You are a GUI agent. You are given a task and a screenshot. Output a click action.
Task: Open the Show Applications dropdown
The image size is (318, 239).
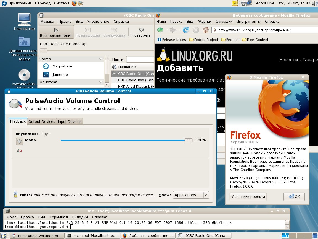191,195
